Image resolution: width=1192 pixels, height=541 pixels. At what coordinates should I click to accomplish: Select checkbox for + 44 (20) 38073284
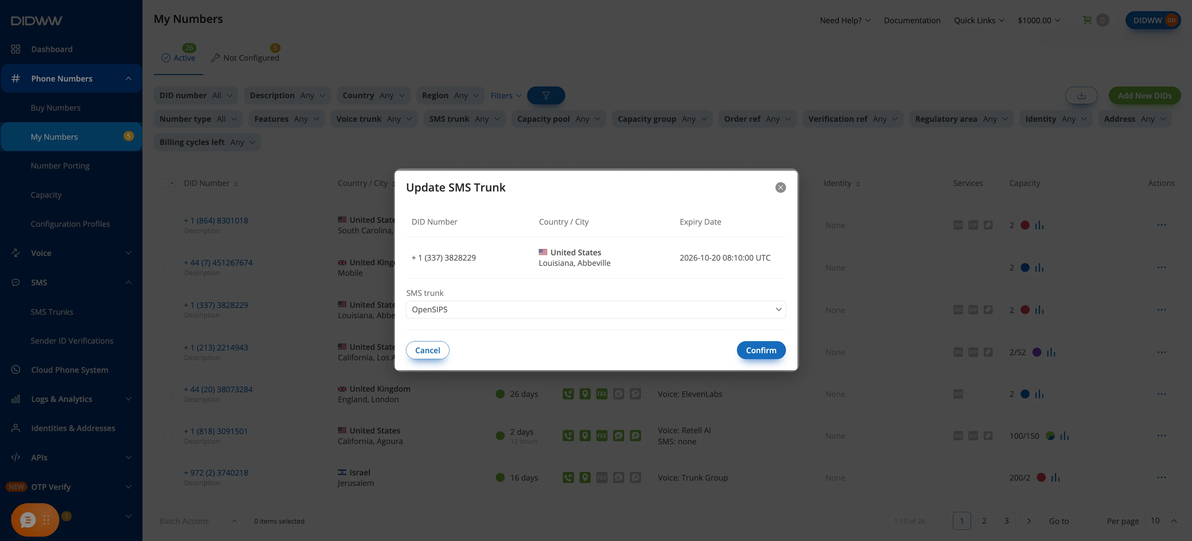pos(168,394)
